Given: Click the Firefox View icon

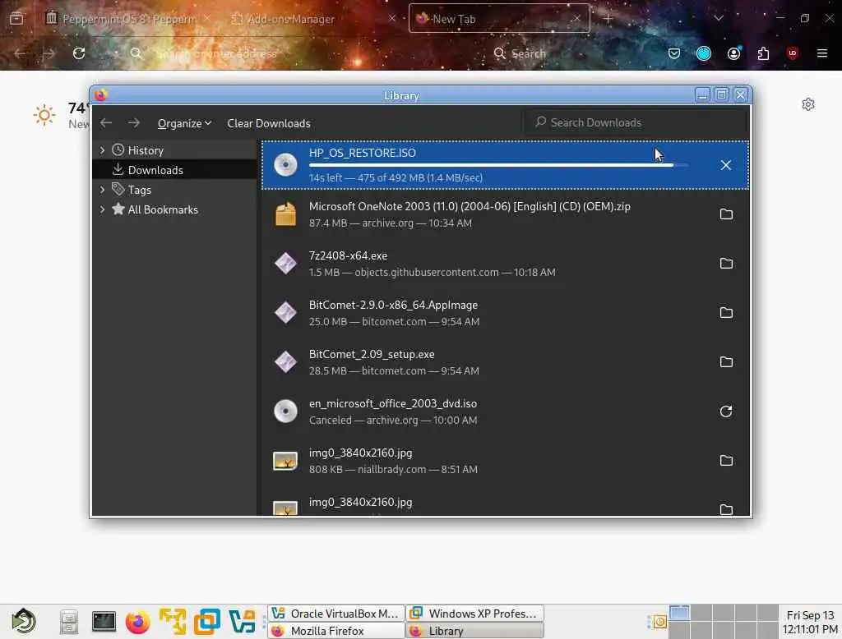Looking at the screenshot, I should (x=16, y=19).
